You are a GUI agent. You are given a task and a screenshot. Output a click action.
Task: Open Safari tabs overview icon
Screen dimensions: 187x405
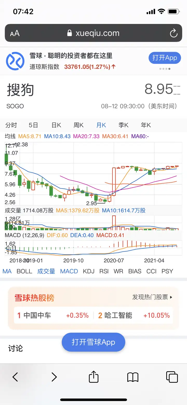[x=172, y=377]
